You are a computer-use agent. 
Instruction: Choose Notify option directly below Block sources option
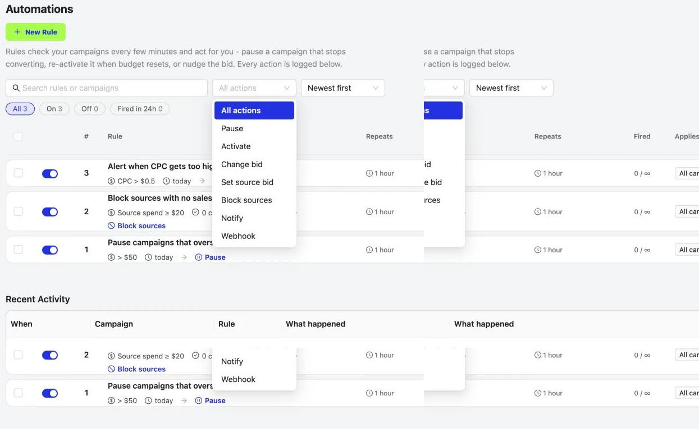[x=254, y=218]
